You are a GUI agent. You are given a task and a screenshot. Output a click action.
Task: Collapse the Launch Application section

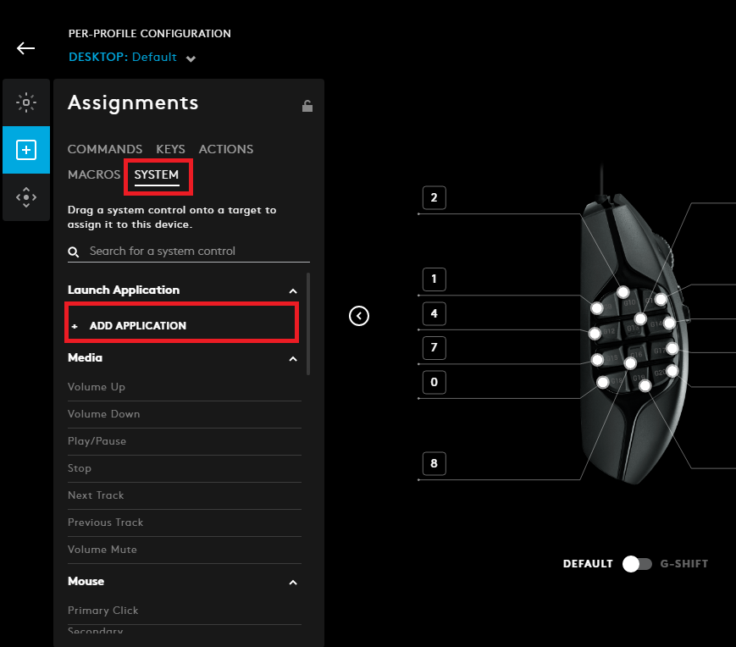coord(293,290)
